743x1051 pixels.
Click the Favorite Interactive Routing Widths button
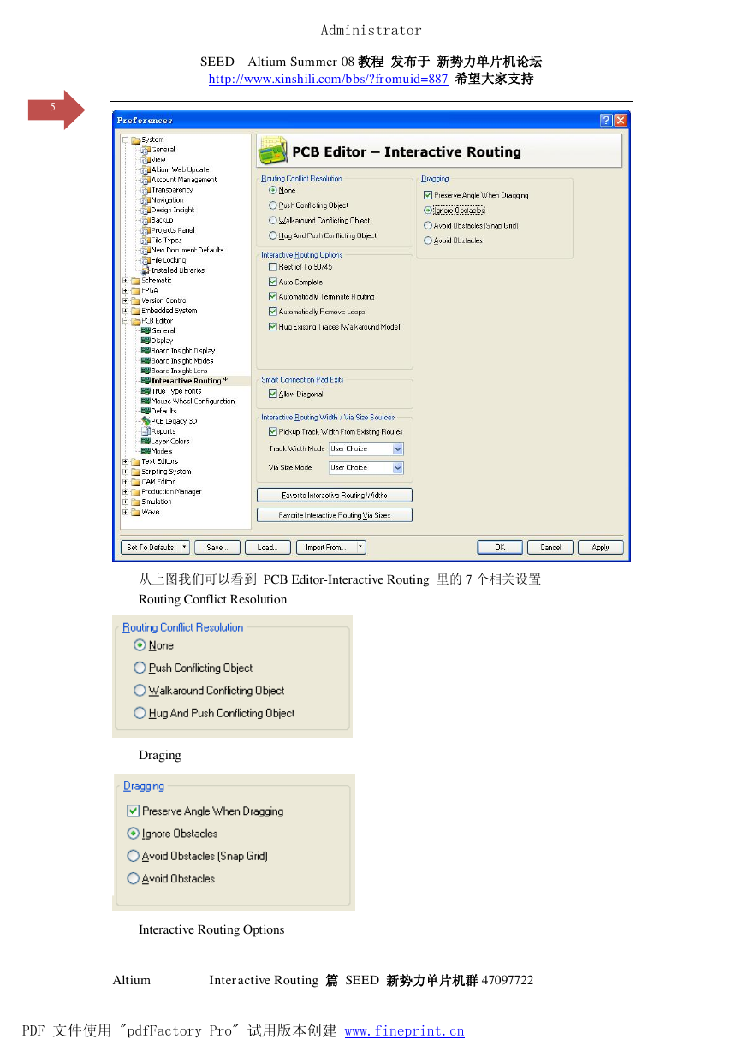coord(335,496)
